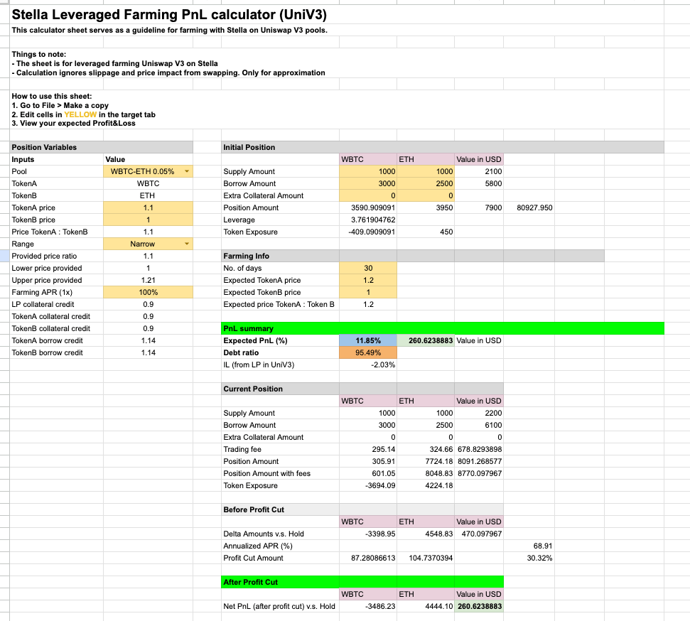Select the TokenA price value 1.1
The image size is (690, 621).
pyautogui.click(x=148, y=207)
